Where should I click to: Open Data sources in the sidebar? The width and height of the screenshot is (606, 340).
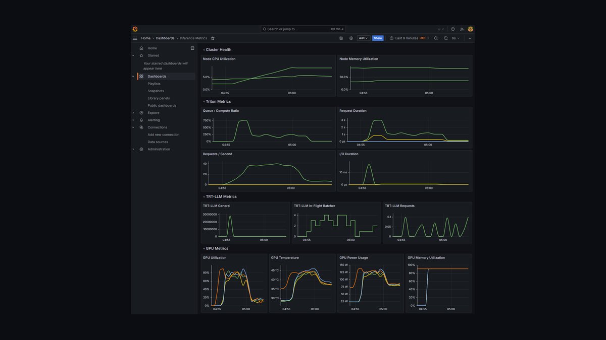pyautogui.click(x=158, y=142)
